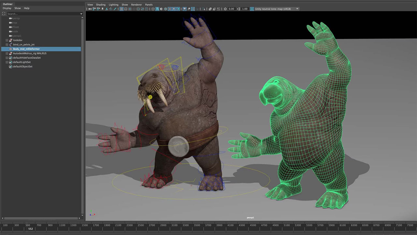Select the Body_mid_mlDeformer node
Screen dimensions: 417x235
pyautogui.click(x=26, y=49)
